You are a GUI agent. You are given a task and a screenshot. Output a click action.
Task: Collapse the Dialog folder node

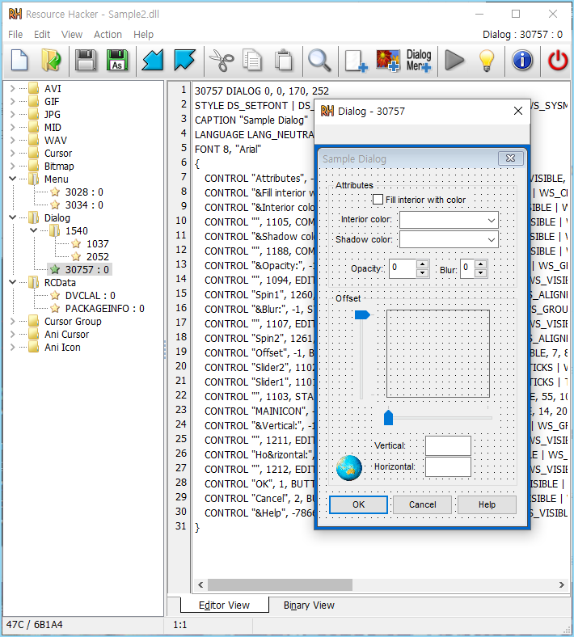[13, 217]
